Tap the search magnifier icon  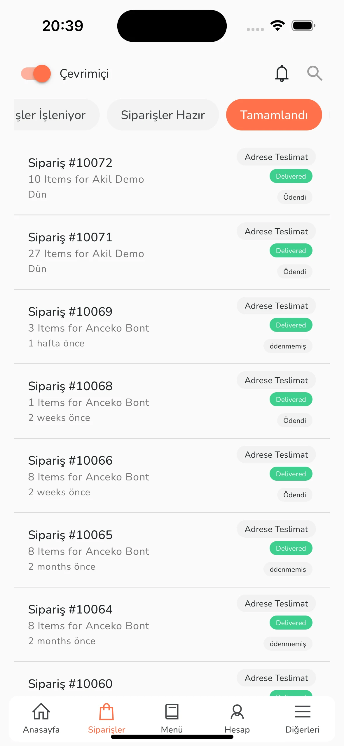315,73
